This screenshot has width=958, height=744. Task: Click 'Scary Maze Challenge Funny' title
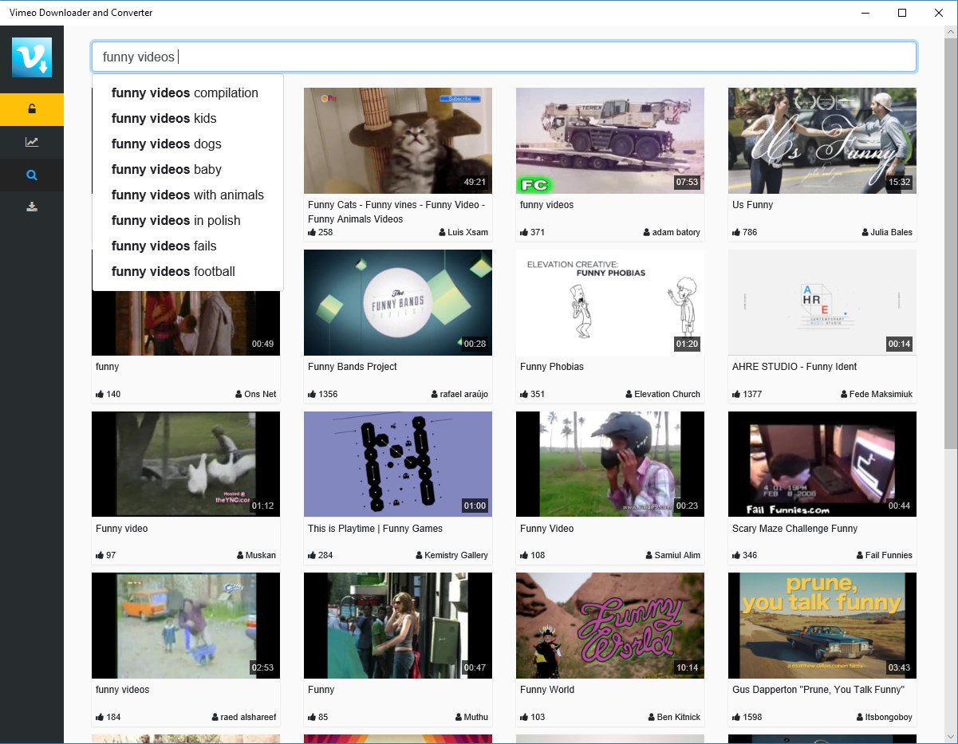[794, 529]
